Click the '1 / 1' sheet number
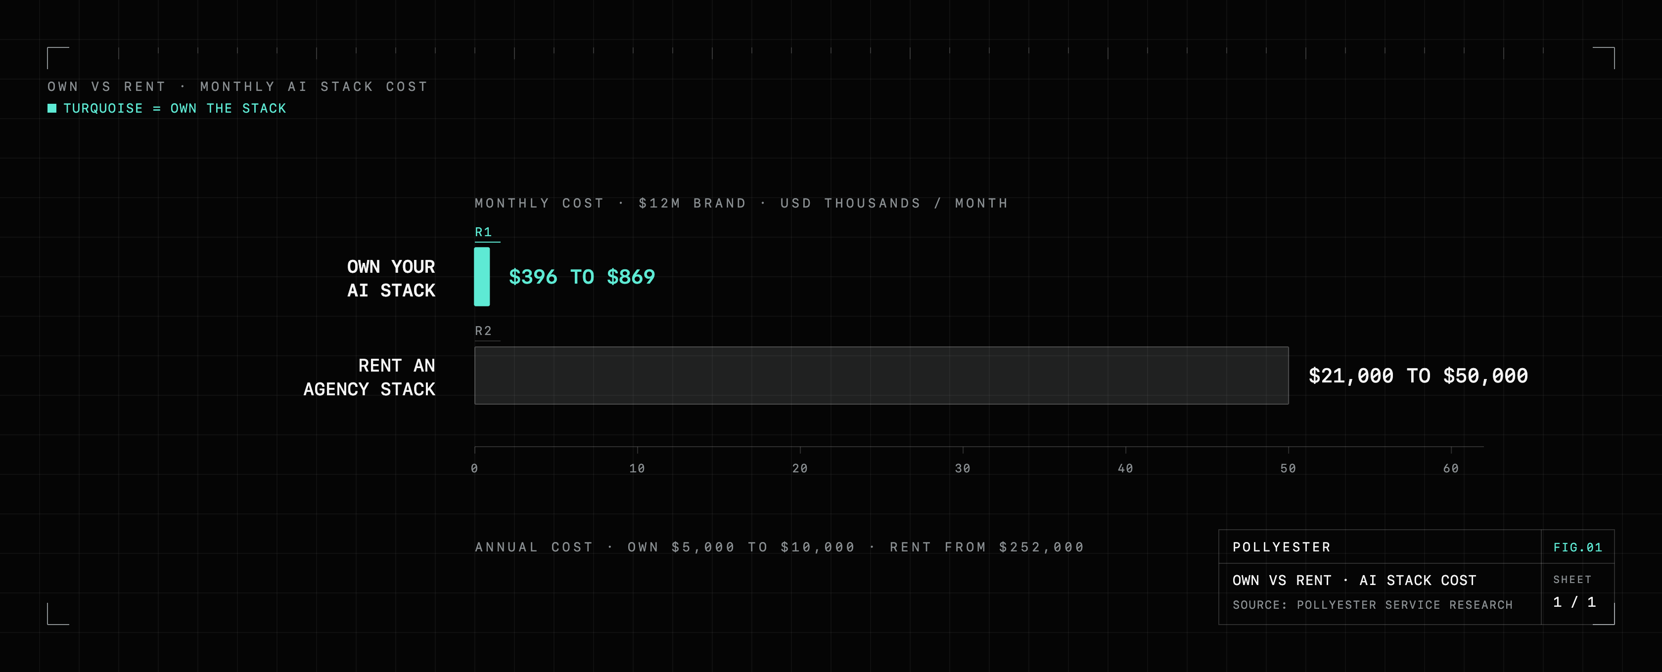 [1574, 602]
